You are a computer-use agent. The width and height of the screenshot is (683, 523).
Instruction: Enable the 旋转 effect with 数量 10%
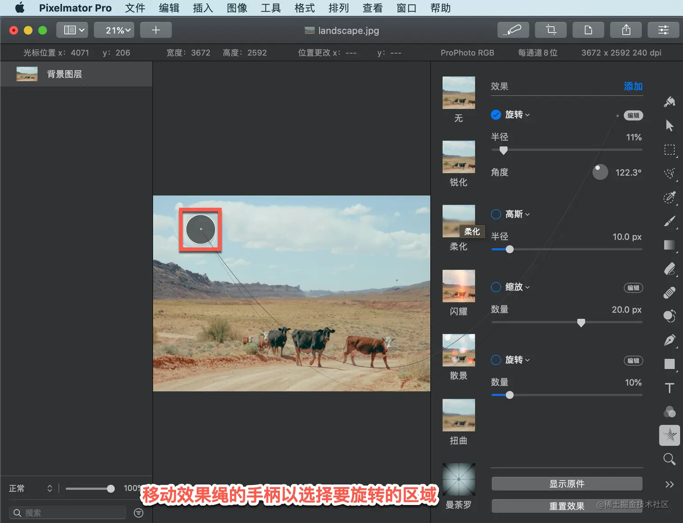pyautogui.click(x=496, y=360)
